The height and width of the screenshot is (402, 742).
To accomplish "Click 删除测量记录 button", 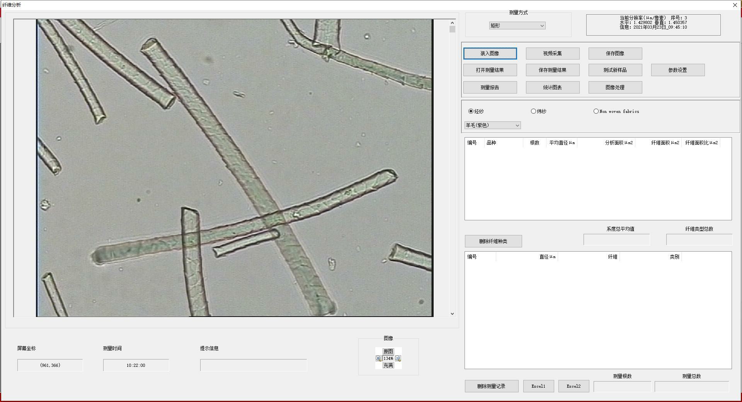I will (x=492, y=386).
